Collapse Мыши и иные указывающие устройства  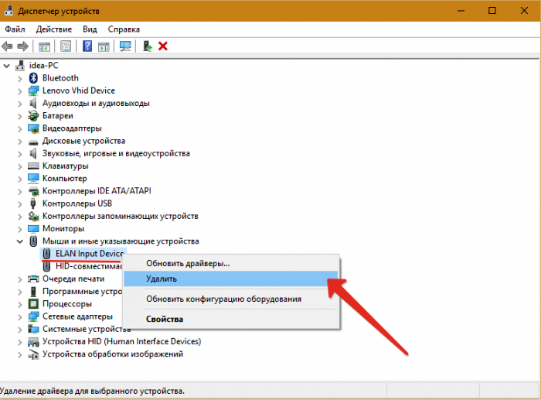pos(20,241)
